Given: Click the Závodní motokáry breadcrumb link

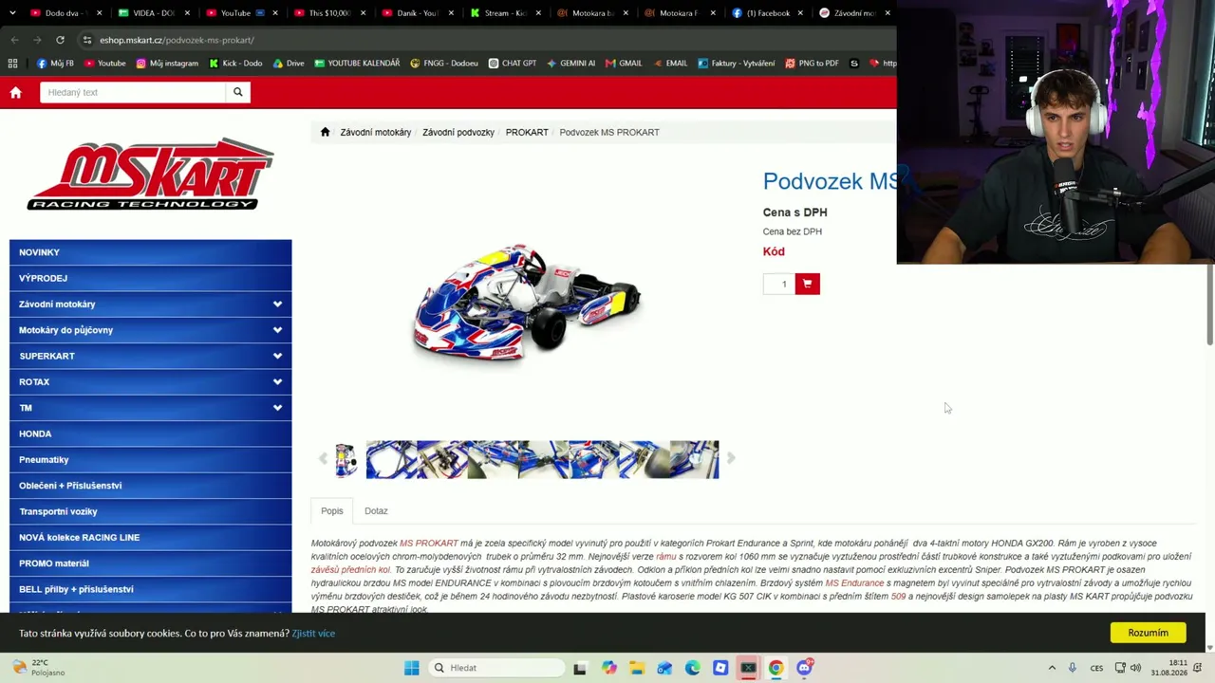Looking at the screenshot, I should coord(376,132).
